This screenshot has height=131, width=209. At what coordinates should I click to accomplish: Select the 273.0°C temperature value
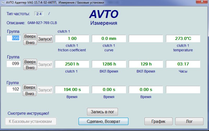point(183,39)
